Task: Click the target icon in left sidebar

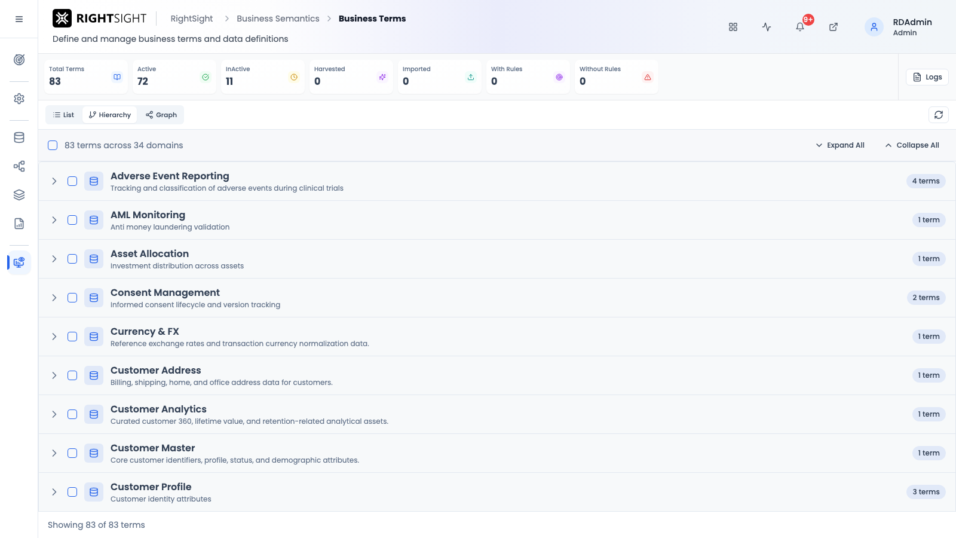Action: tap(19, 60)
